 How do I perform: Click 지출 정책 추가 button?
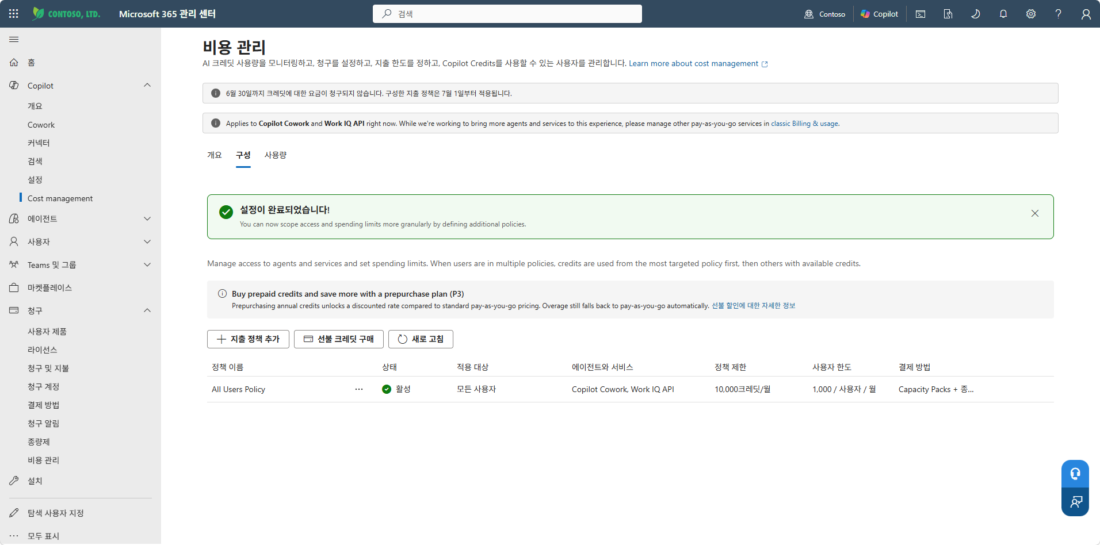pos(248,339)
